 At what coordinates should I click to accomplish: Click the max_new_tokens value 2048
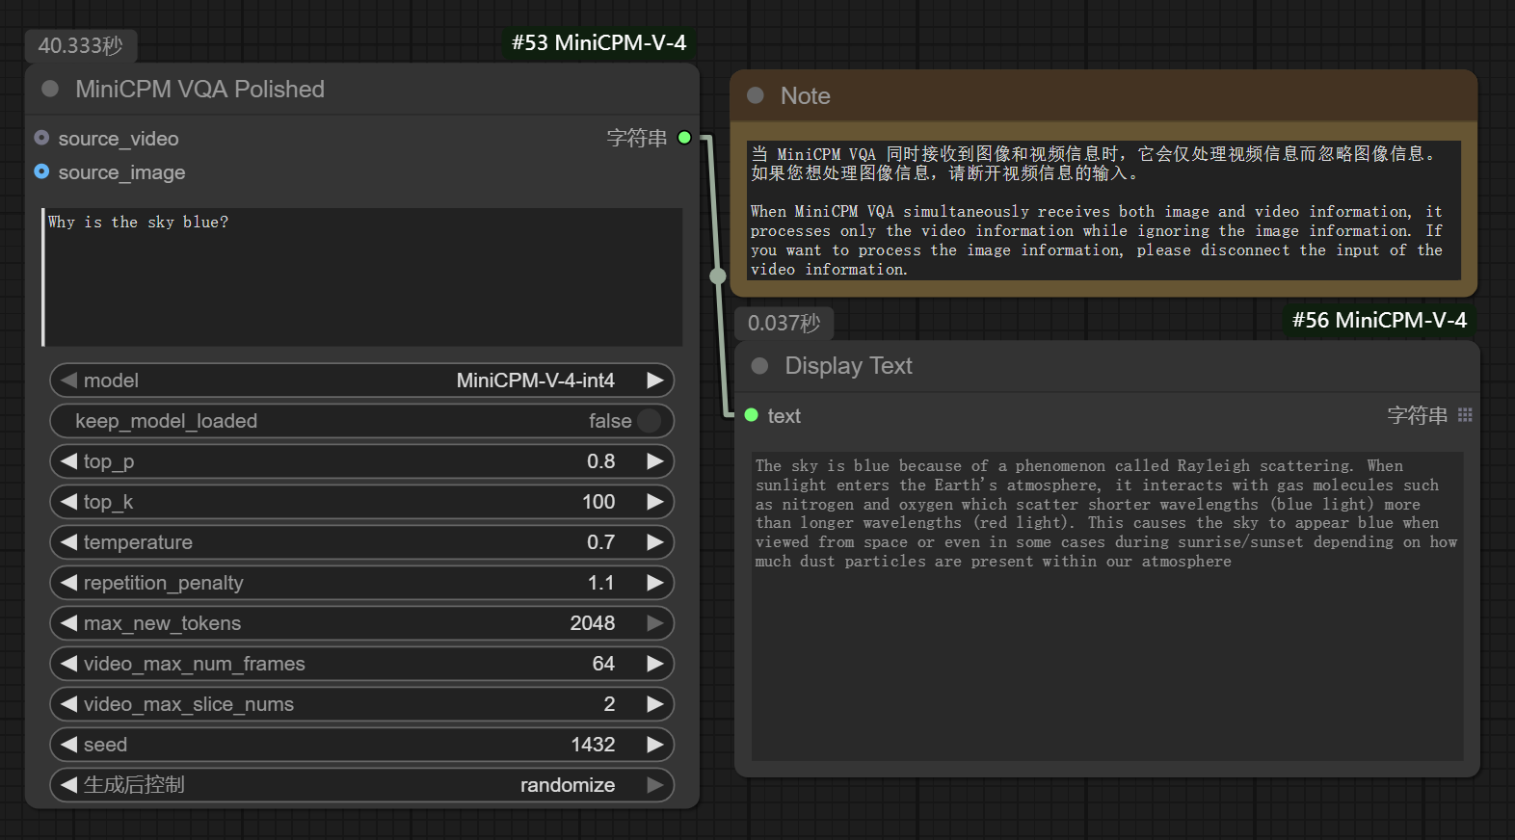[593, 623]
